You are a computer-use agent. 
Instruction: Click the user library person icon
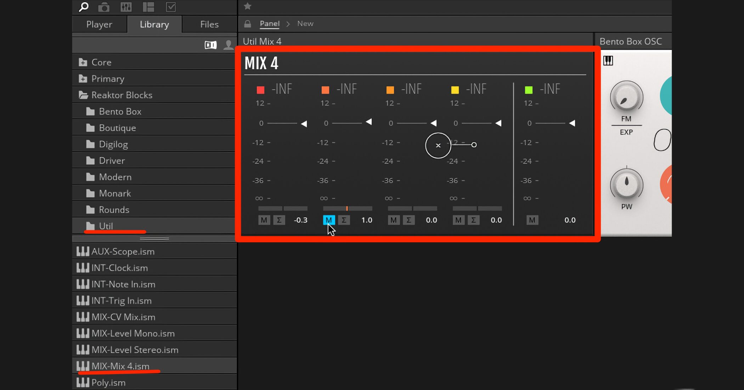coord(229,45)
